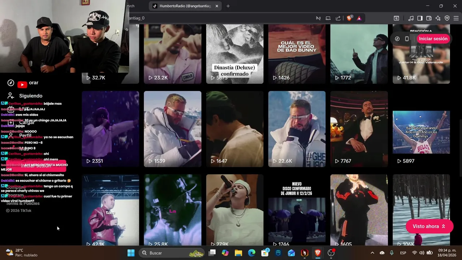Click share page icon in address bar

(x=338, y=18)
